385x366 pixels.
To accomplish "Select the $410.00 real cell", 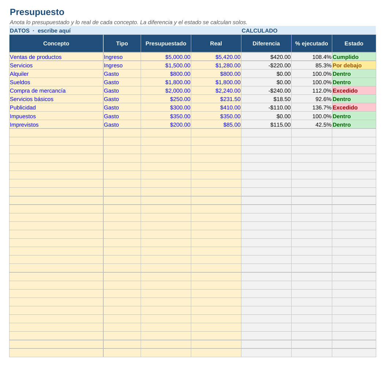I will point(216,108).
